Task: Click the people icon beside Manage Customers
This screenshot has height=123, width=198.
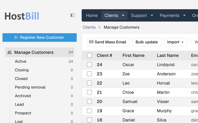Action: (x=10, y=52)
